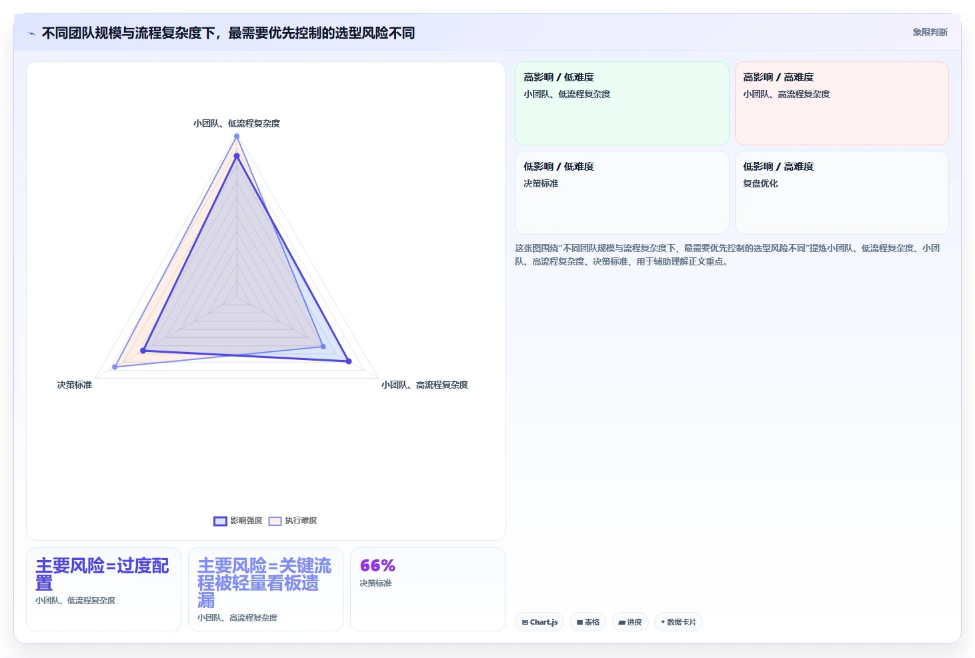Click the 主要风险=关键流程被轻量看板遗漏 stat card

click(265, 589)
